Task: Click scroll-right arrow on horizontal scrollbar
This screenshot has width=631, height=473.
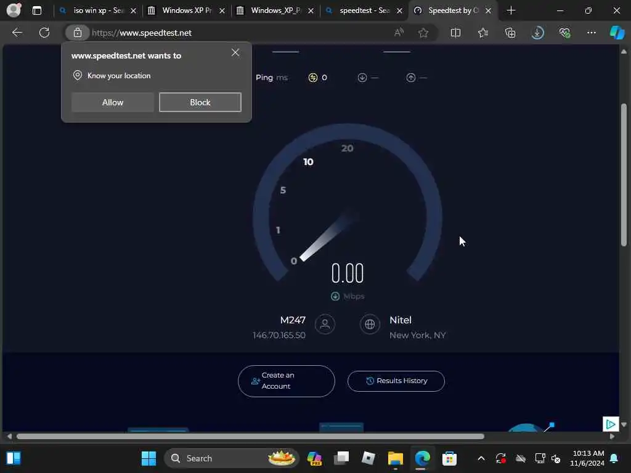Action: 612,437
